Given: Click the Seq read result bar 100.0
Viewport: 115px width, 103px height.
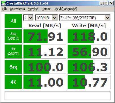Looking at the screenshot, I should pyautogui.click(x=45, y=67).
